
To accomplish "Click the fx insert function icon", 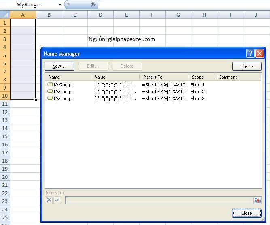I will coord(93,5).
